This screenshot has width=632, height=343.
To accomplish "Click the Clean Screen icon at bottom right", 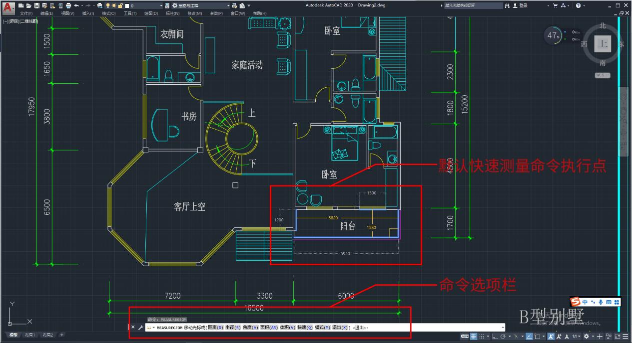I will (618, 336).
